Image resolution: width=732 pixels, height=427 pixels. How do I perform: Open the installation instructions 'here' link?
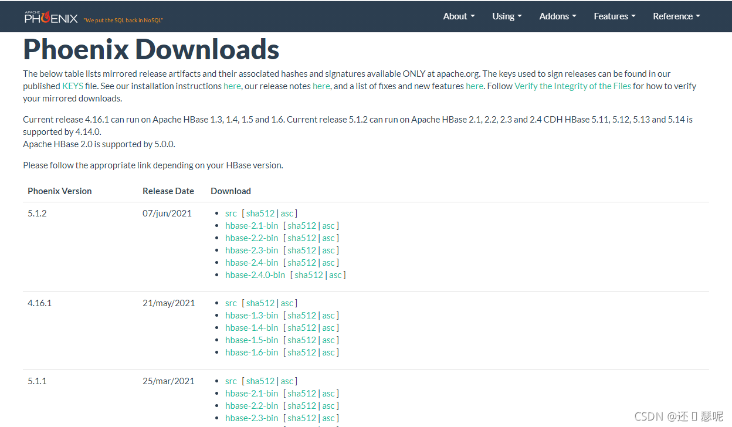click(x=232, y=86)
